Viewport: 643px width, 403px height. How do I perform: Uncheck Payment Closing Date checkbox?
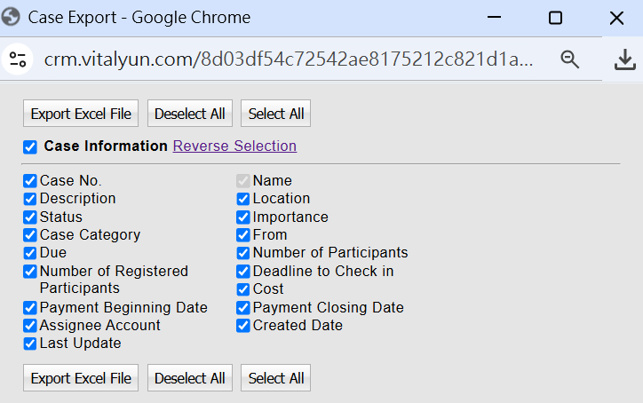click(x=243, y=307)
